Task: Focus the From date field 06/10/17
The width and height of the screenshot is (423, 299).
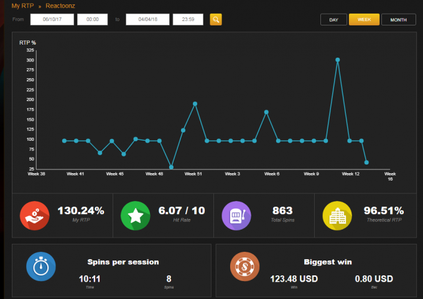Action: click(x=52, y=20)
